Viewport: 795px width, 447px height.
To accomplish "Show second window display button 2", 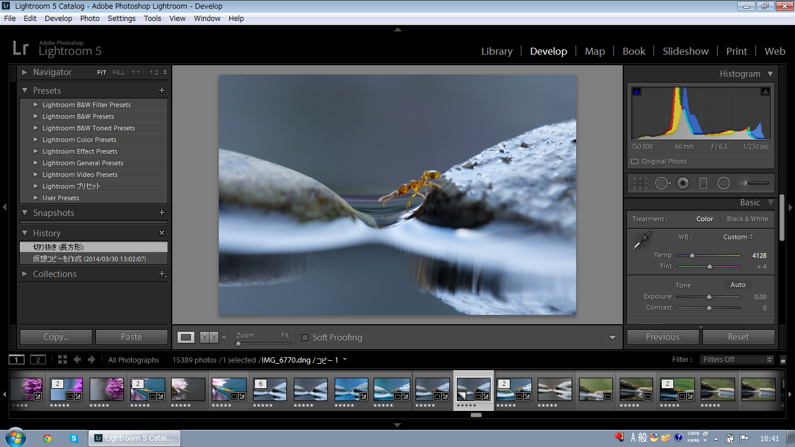I will [x=38, y=359].
